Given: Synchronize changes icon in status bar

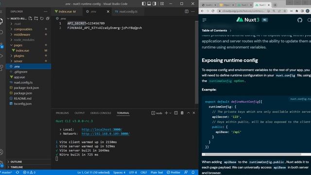Looking at the screenshot, I should tap(17, 173).
